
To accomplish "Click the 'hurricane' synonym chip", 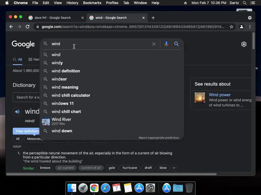I will [130, 168].
